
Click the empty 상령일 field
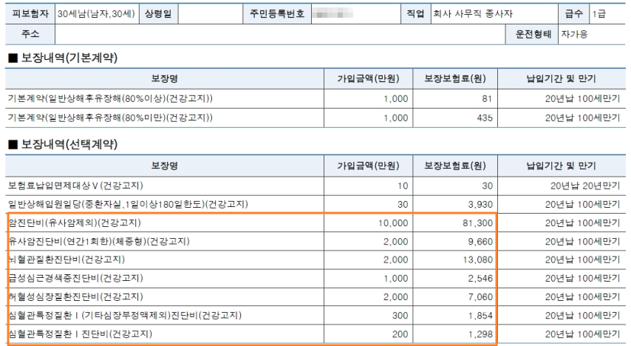pyautogui.click(x=211, y=14)
